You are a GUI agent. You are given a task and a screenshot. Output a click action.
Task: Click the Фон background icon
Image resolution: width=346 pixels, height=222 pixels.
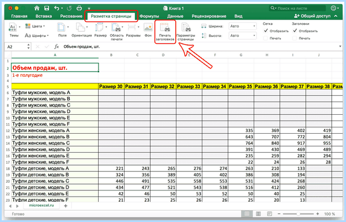pyautogui.click(x=148, y=27)
